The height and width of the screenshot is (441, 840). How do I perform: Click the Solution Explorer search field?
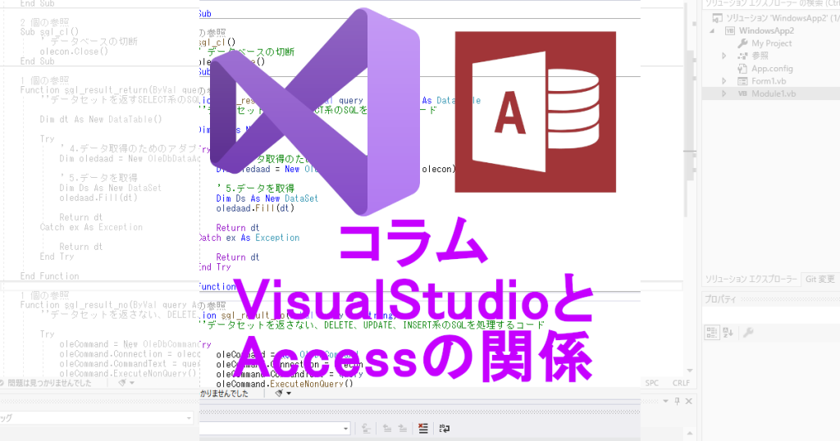[767, 3]
